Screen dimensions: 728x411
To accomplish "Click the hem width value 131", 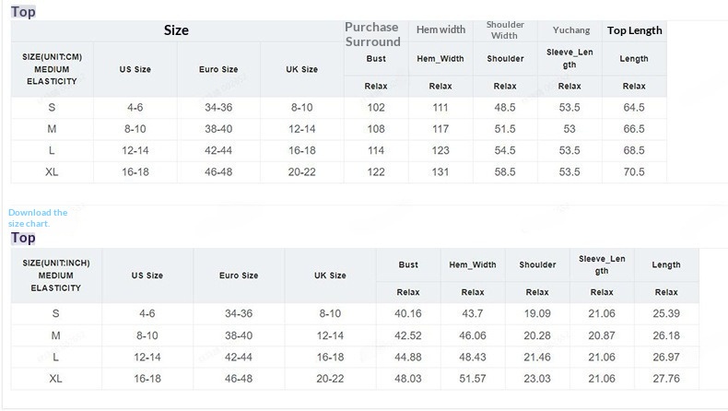I will 440,172.
